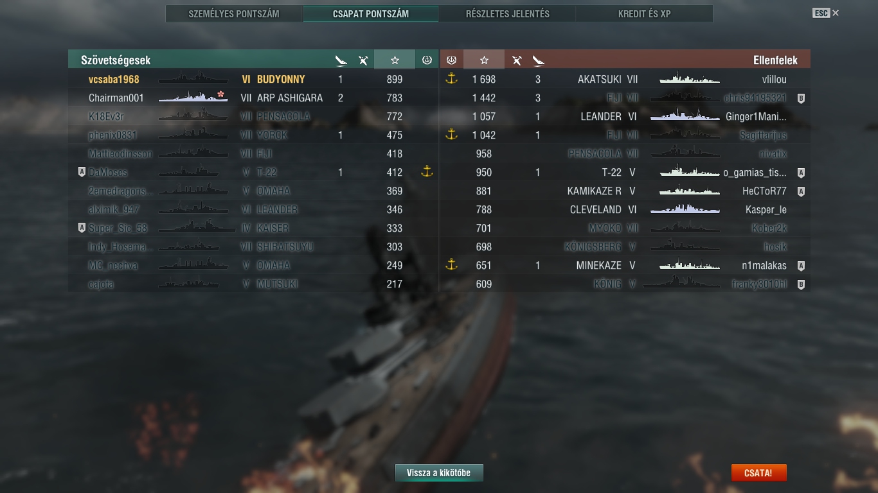Open Részletes jelentés tab
This screenshot has width=878, height=493.
tap(508, 13)
